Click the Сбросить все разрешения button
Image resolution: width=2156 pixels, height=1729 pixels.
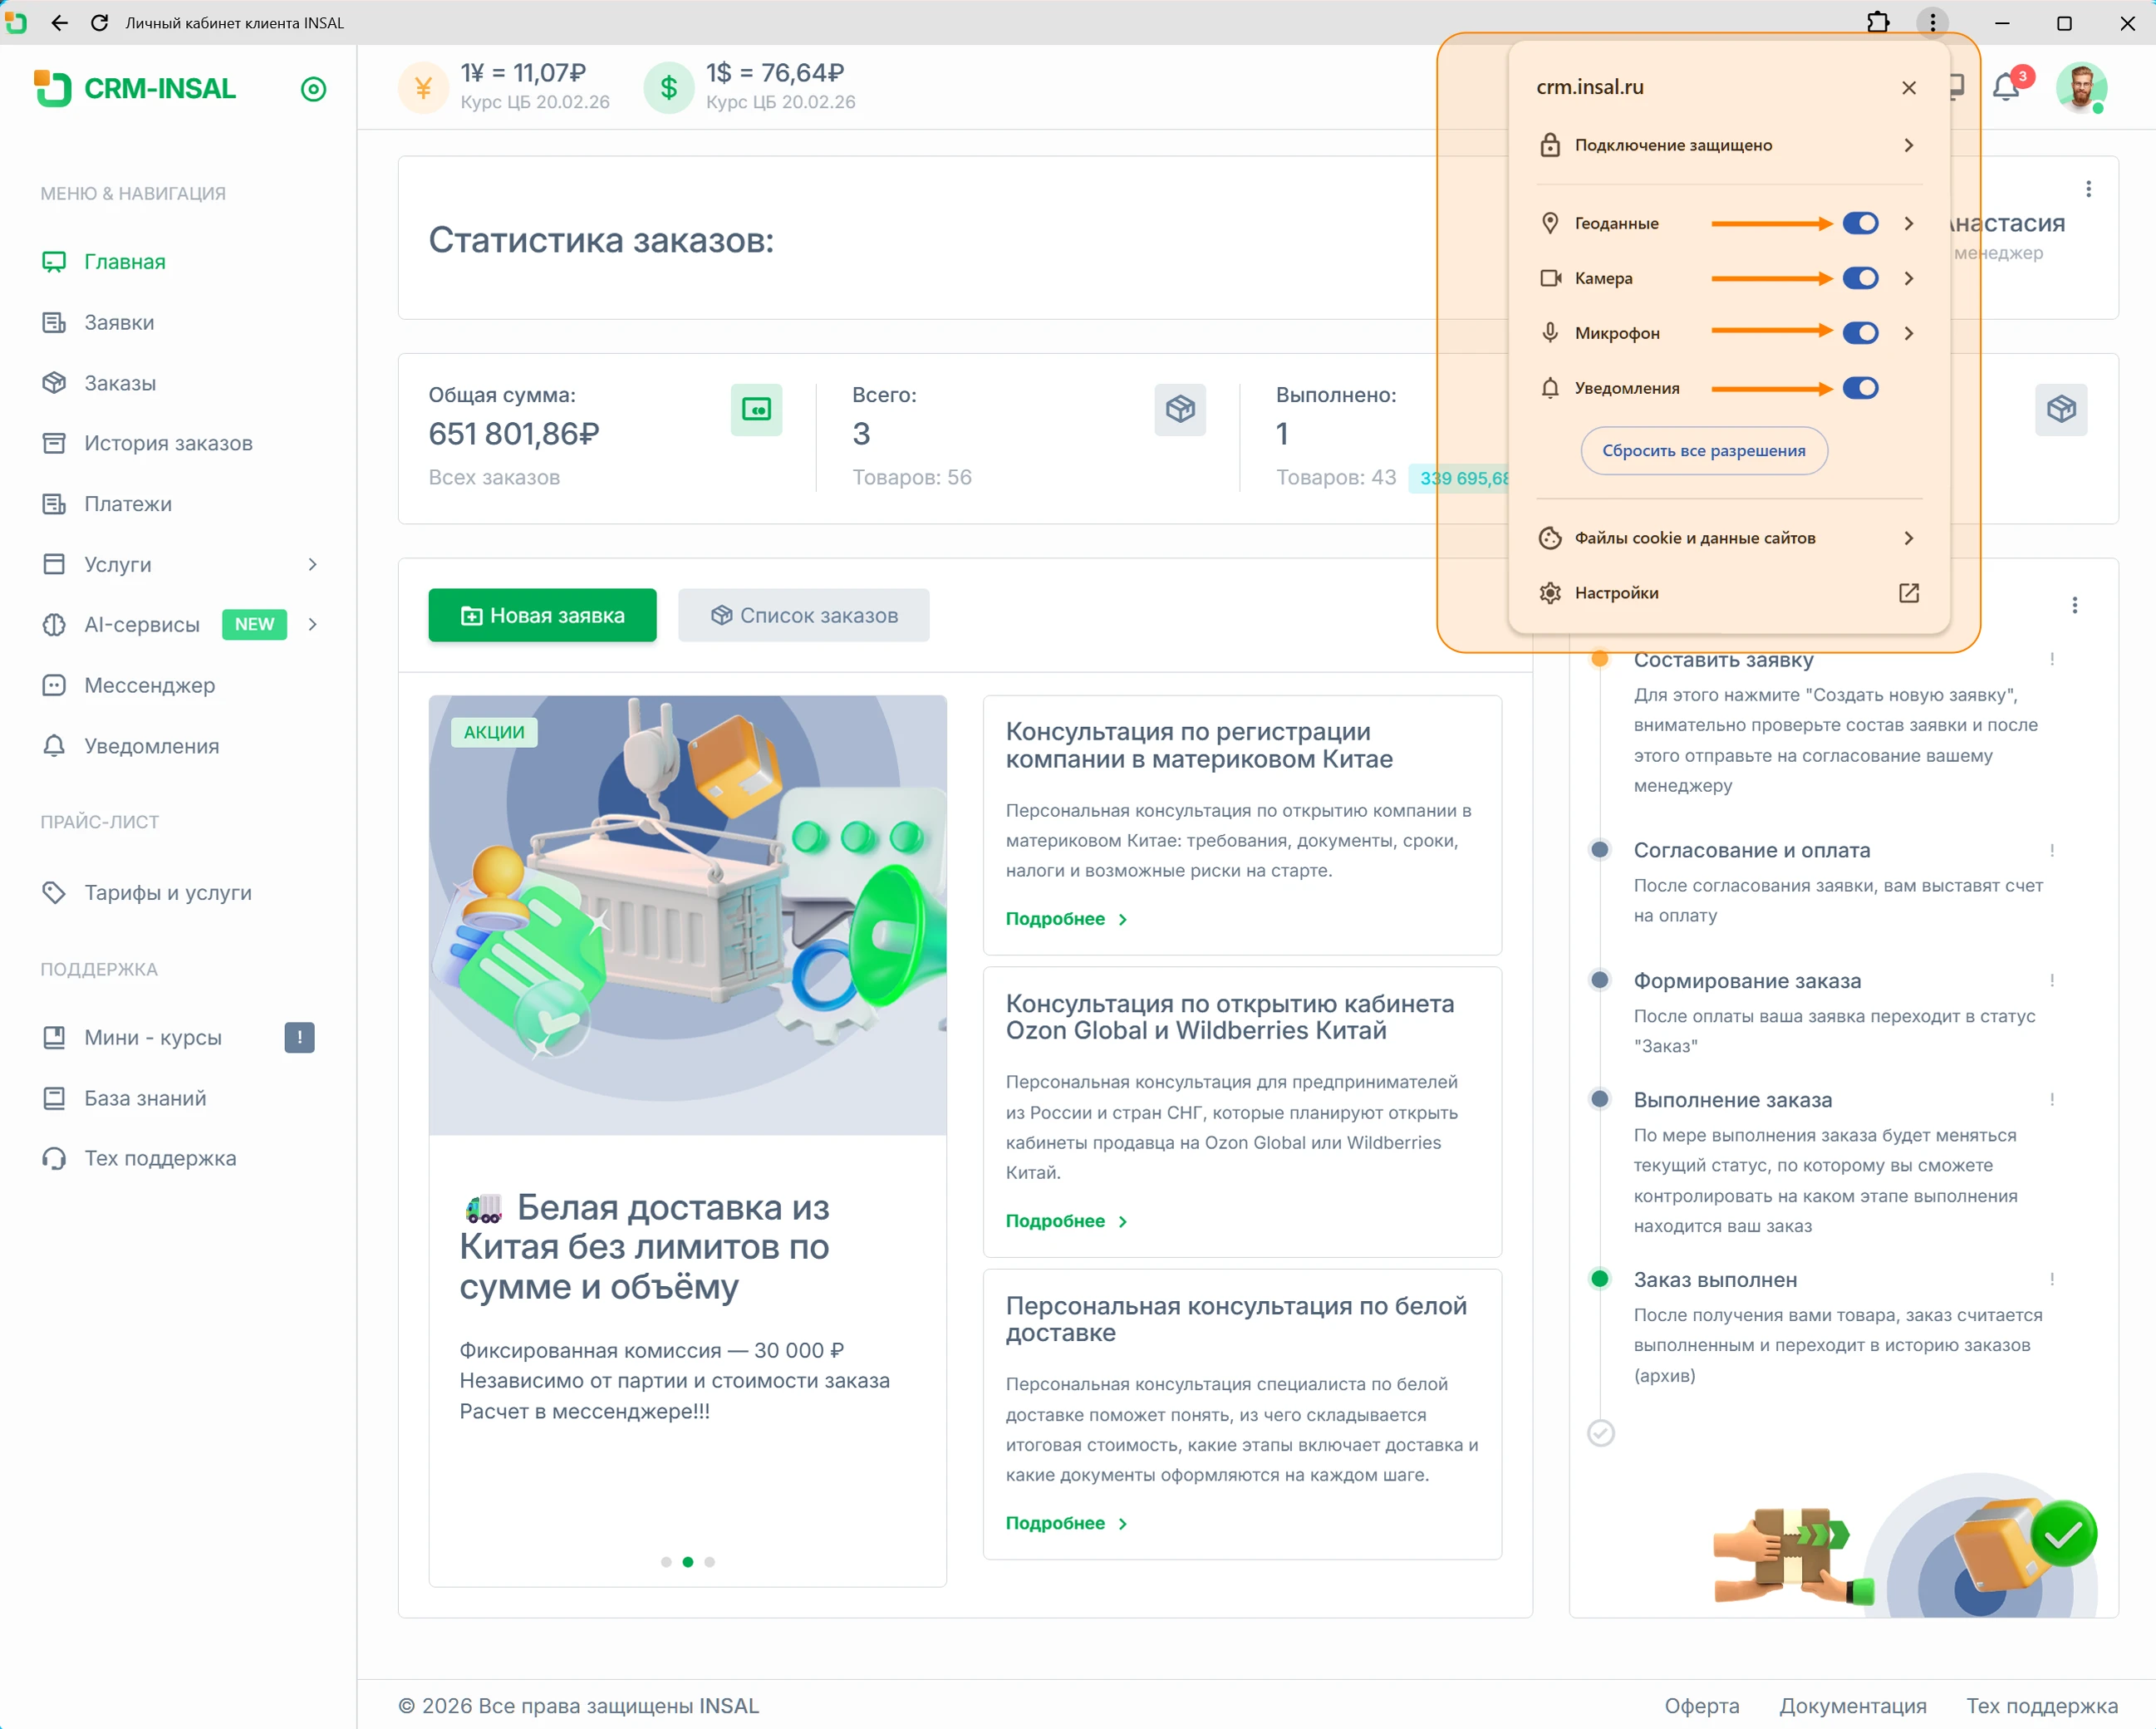(x=1703, y=450)
